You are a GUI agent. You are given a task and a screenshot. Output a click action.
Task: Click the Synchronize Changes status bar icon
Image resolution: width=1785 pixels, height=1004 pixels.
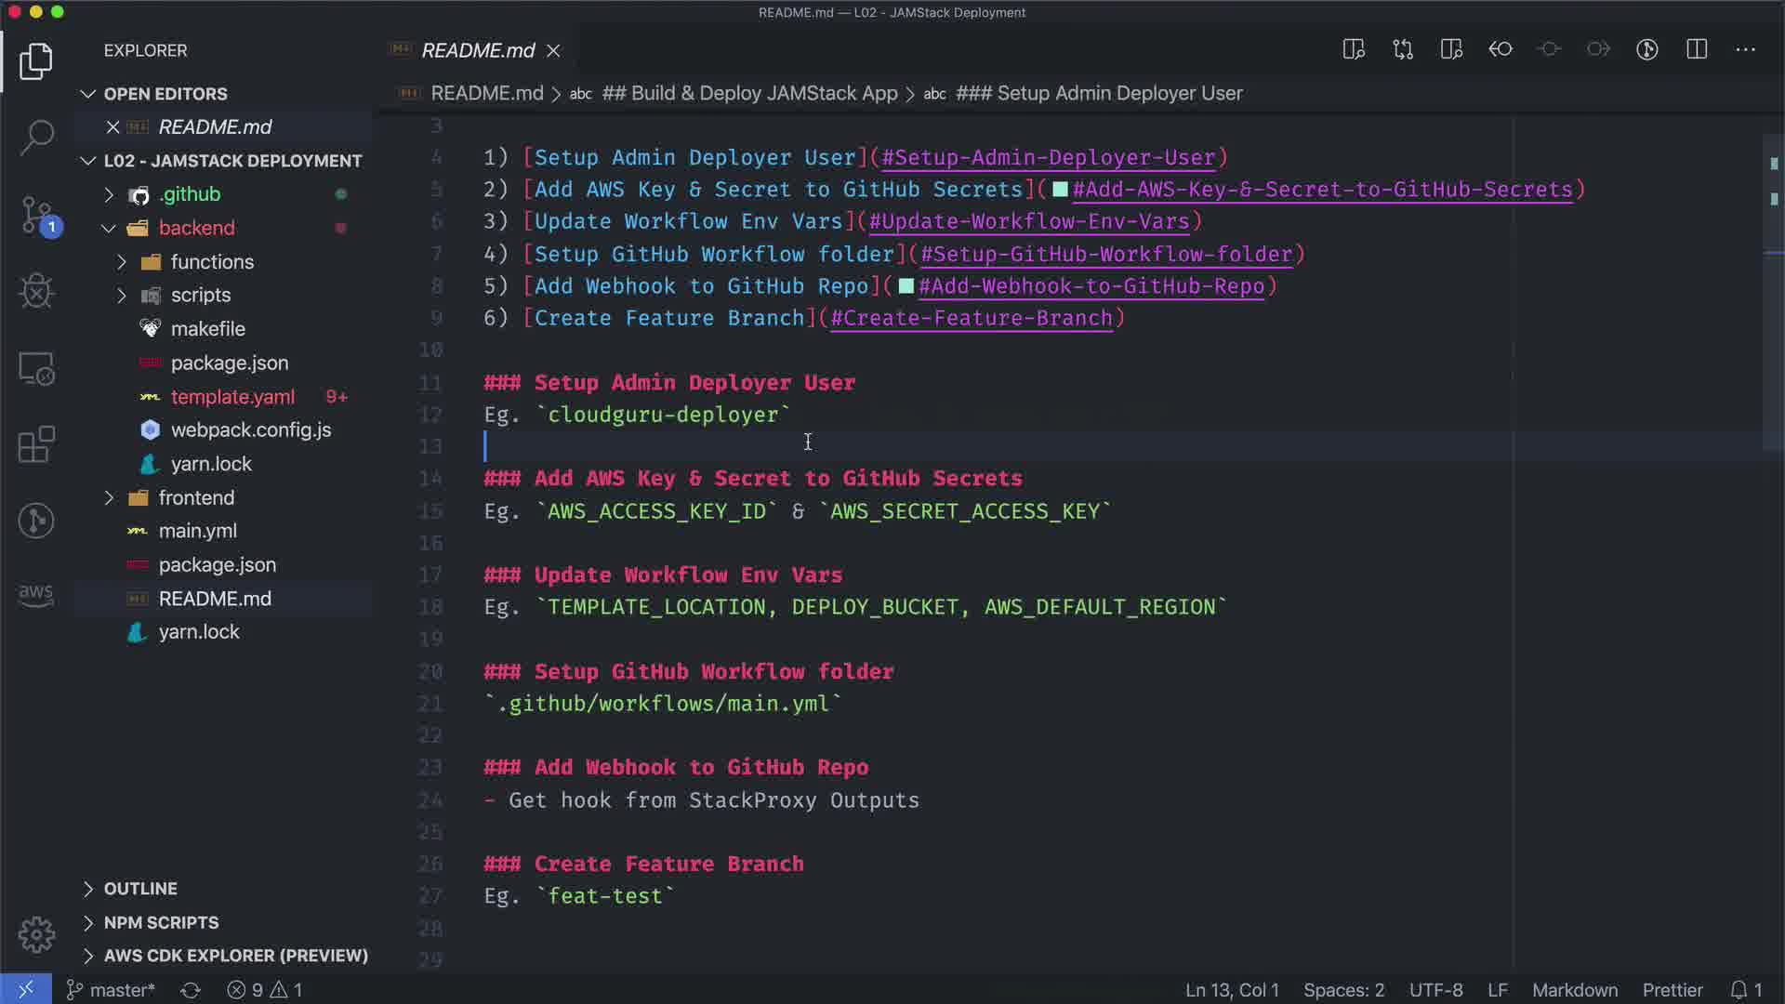191,990
